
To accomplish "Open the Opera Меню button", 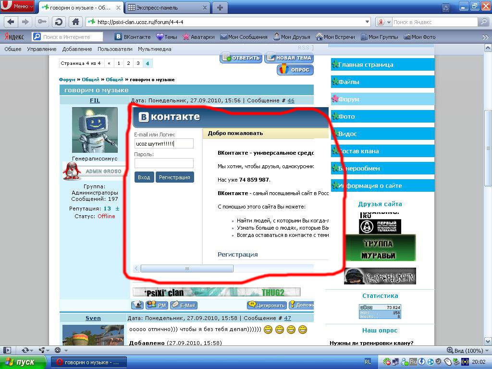I will 17,6.
